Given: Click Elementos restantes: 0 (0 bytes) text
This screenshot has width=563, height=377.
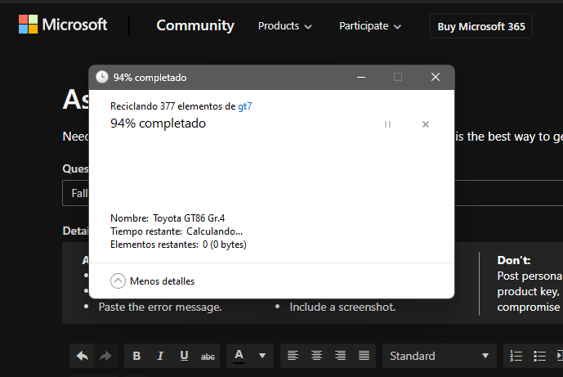Looking at the screenshot, I should (178, 245).
